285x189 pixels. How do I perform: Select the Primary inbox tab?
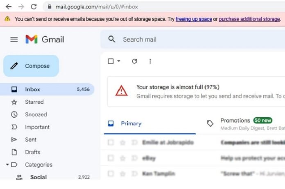tap(131, 123)
